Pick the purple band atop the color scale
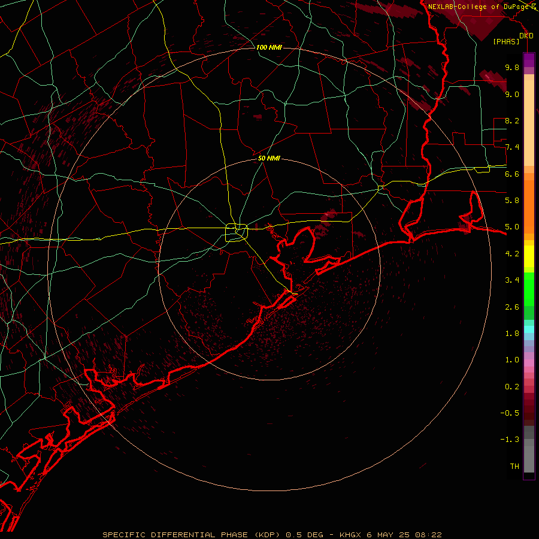Screen dimensions: 539x539 click(x=529, y=60)
